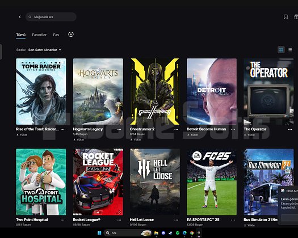This screenshot has width=298, height=238.
Task: Open File Explorer from the taskbar
Action: click(x=156, y=233)
